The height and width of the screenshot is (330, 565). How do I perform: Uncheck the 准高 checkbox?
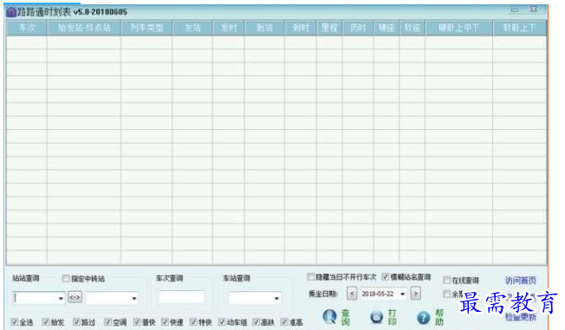tap(284, 321)
